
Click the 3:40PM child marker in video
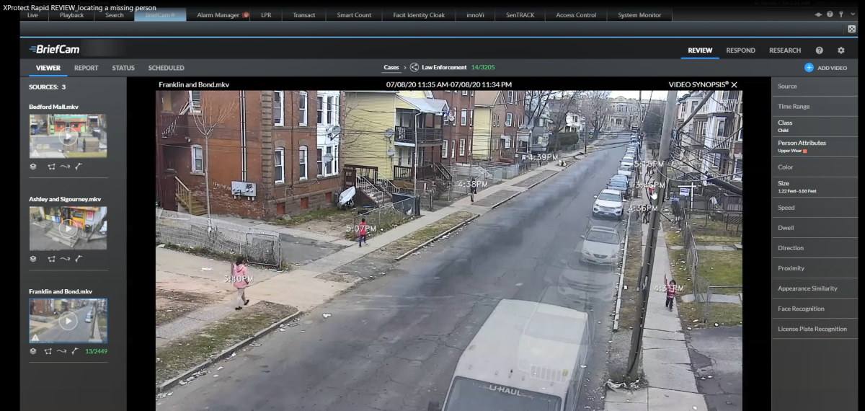[239, 282]
